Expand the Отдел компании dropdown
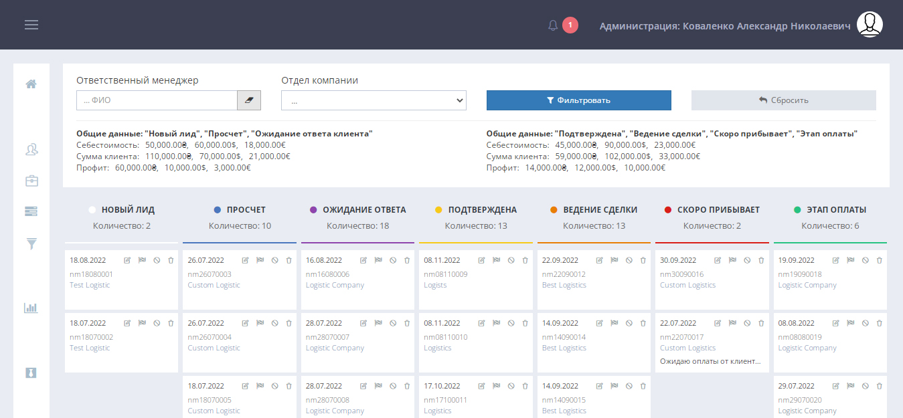Viewport: 903px width, 418px height. coord(374,100)
